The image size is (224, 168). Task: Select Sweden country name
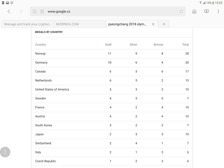[x=41, y=98]
